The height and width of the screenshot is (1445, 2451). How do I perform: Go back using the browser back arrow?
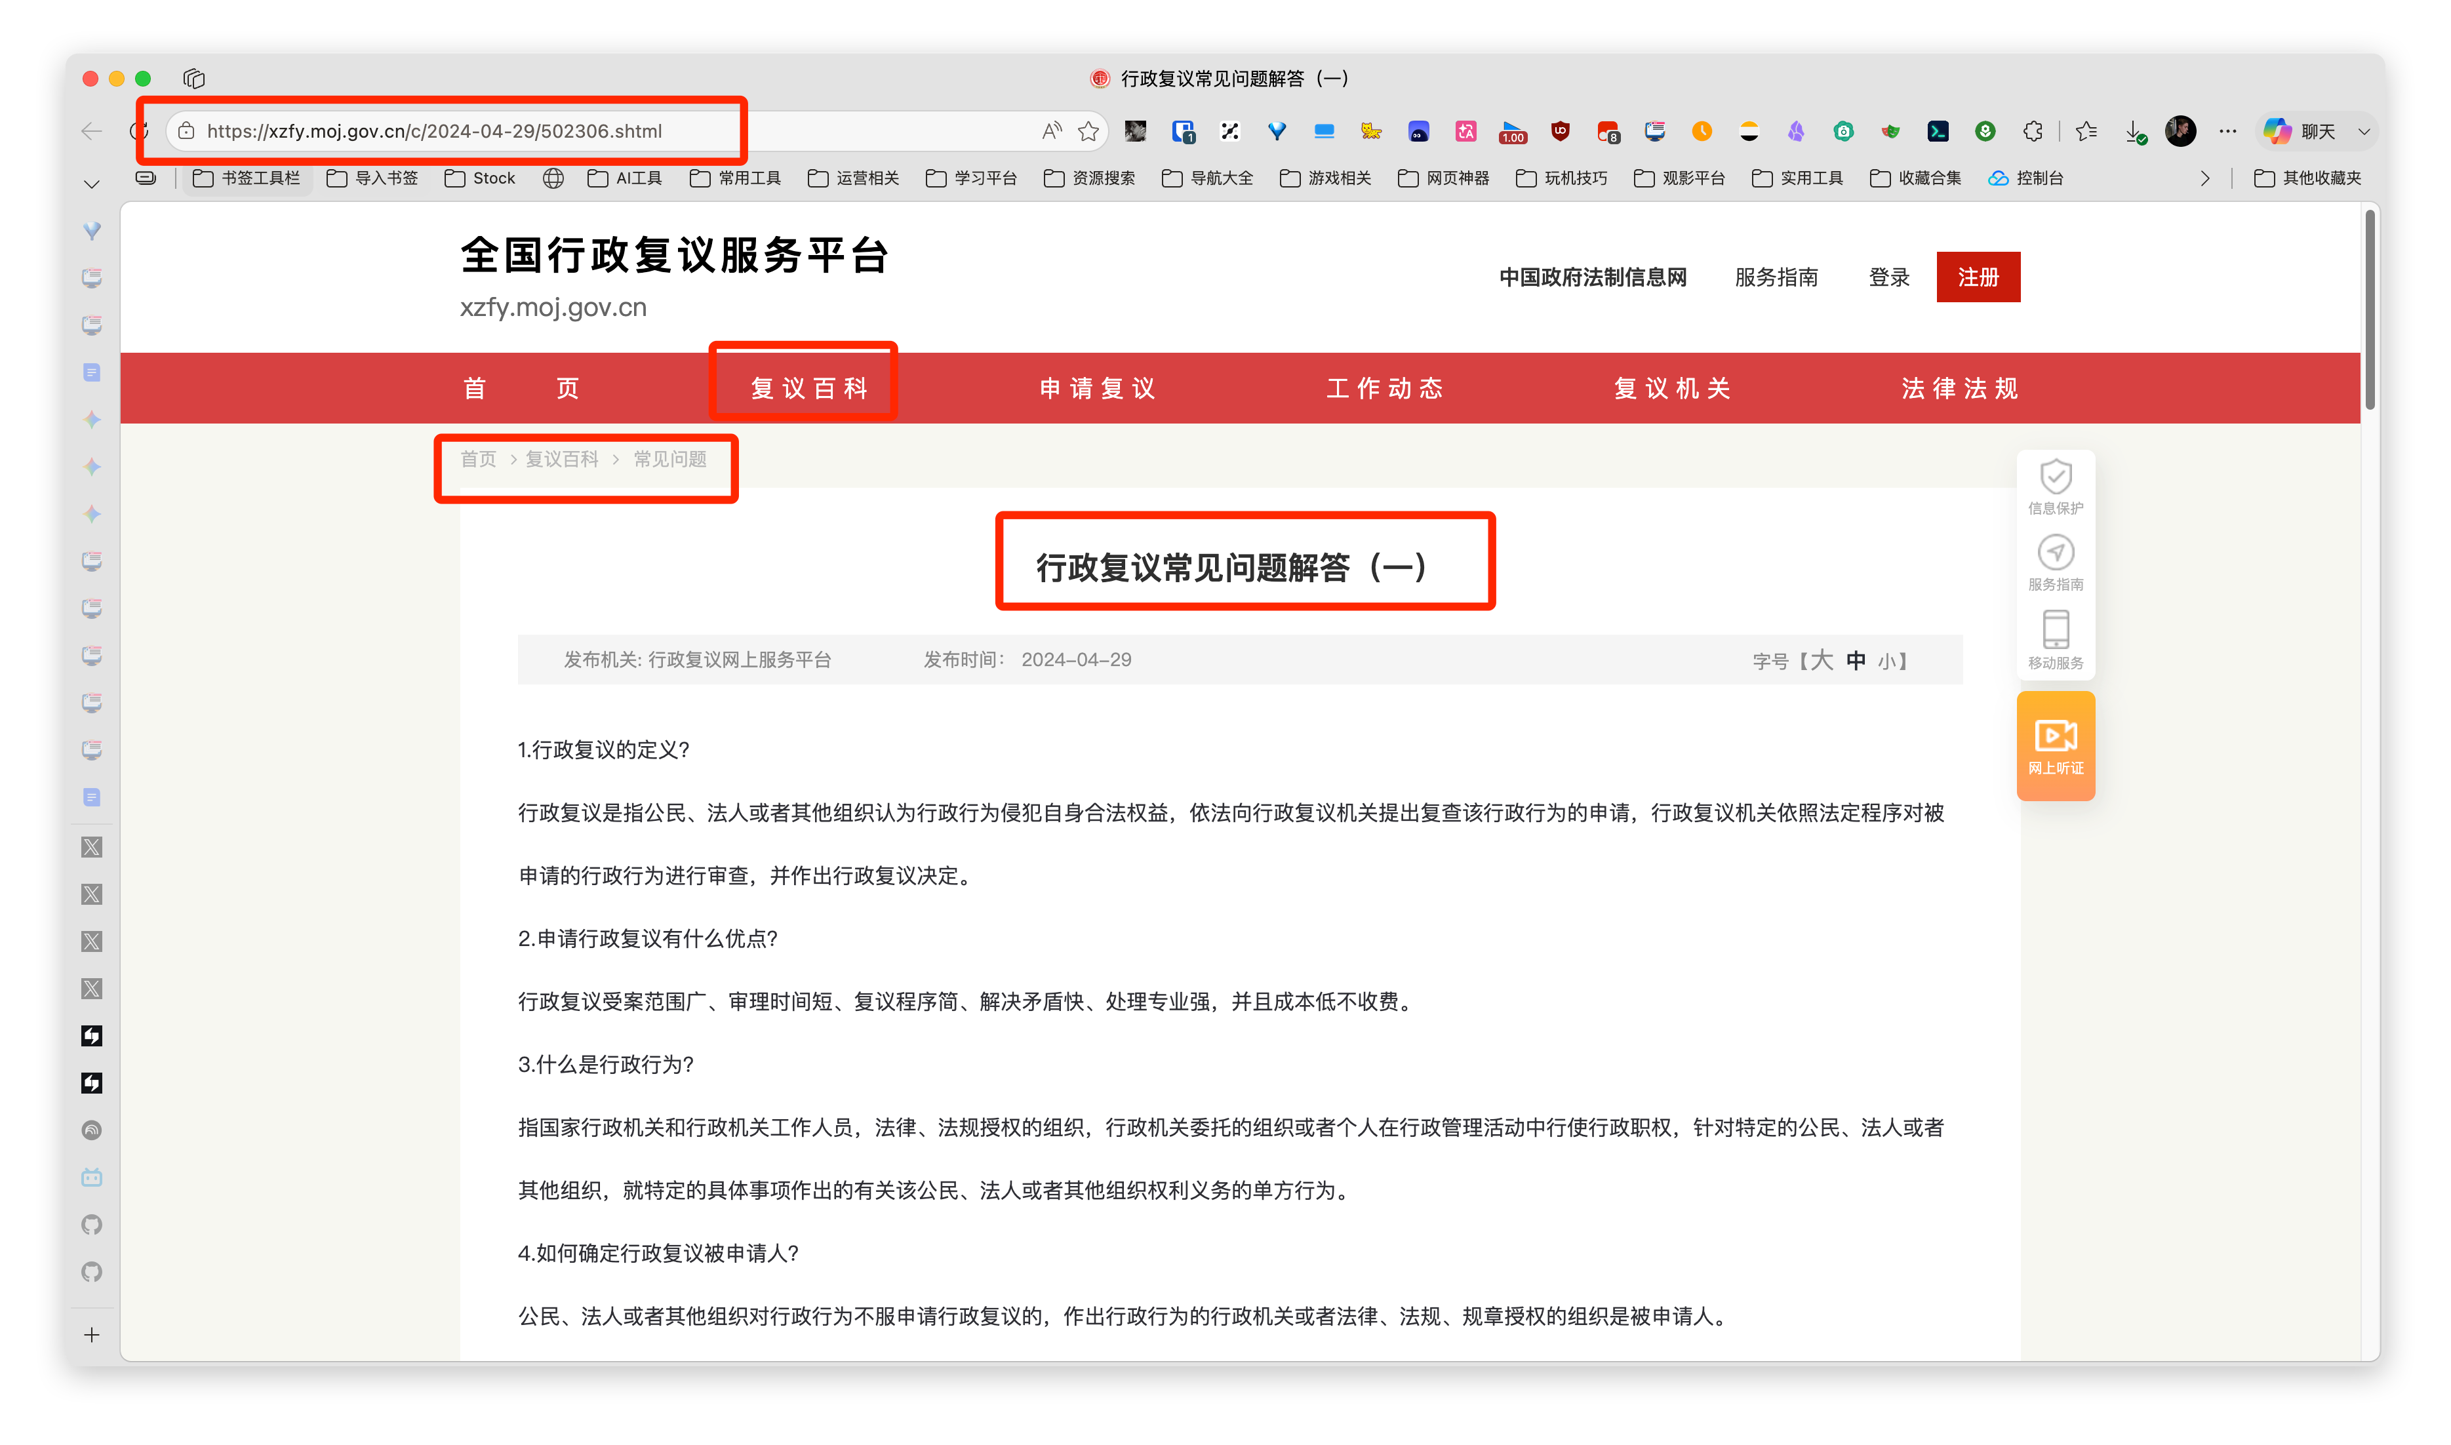[x=92, y=131]
